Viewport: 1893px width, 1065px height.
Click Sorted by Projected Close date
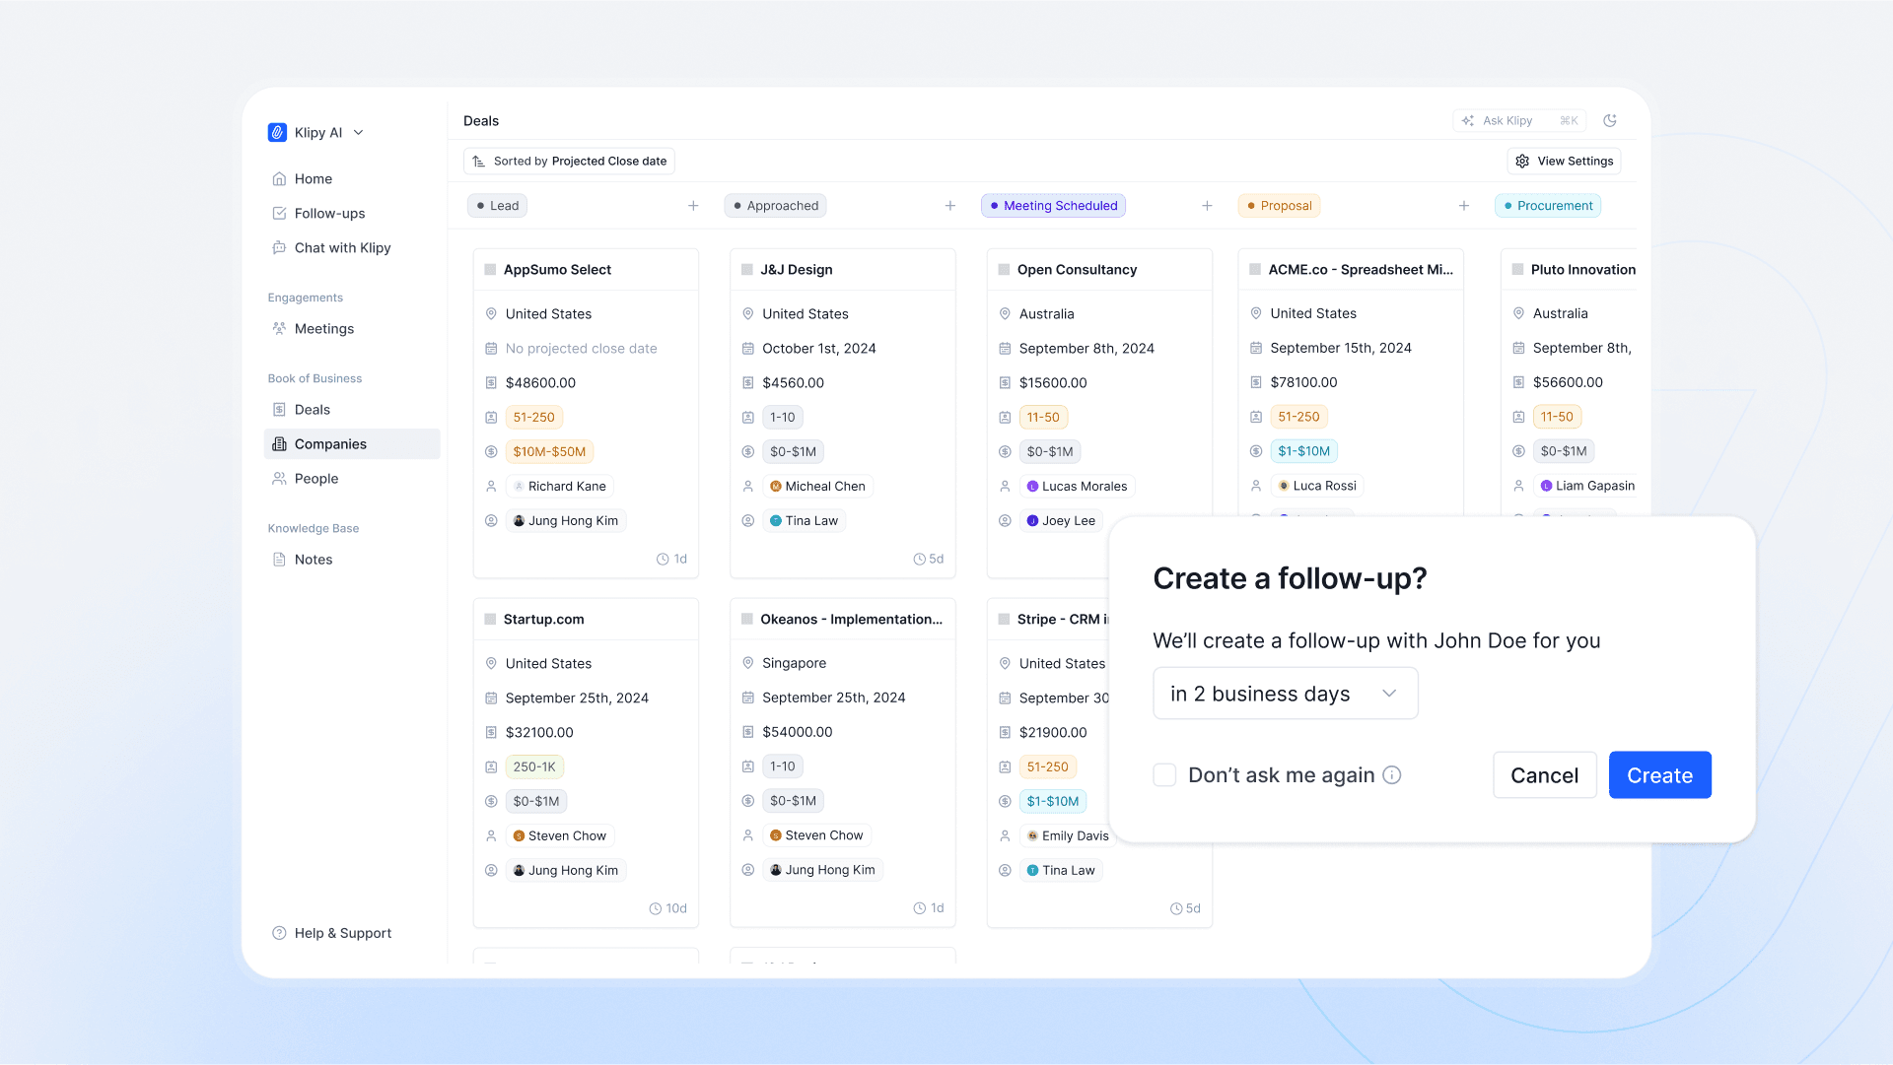click(x=569, y=162)
